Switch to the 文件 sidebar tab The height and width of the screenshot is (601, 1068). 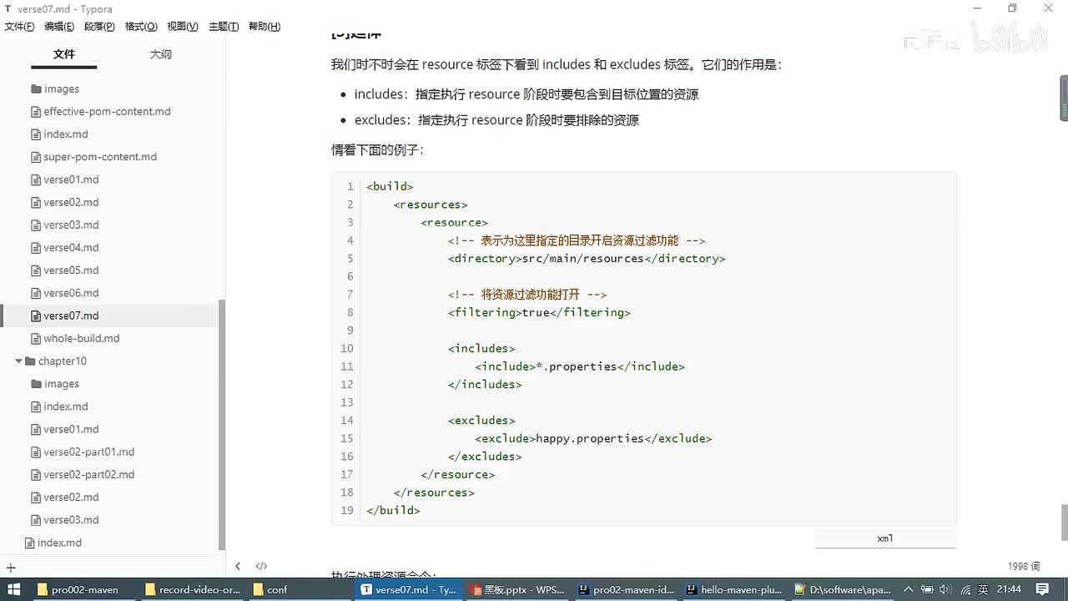click(x=64, y=54)
